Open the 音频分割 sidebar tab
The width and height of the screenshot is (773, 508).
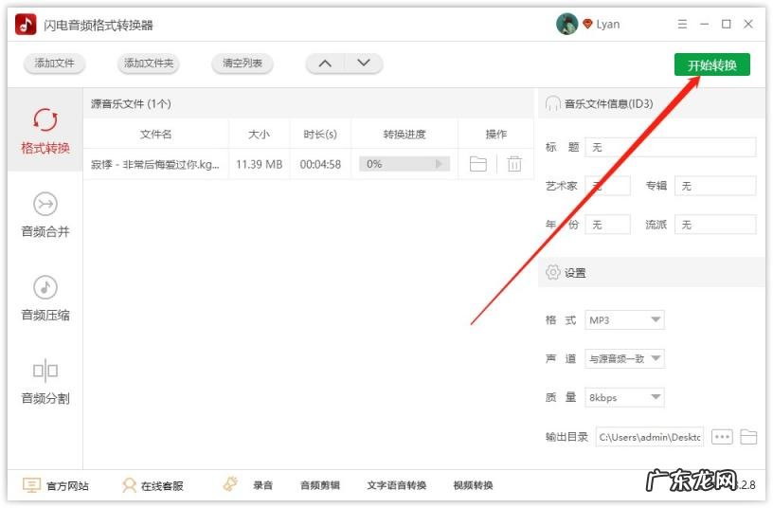(45, 381)
